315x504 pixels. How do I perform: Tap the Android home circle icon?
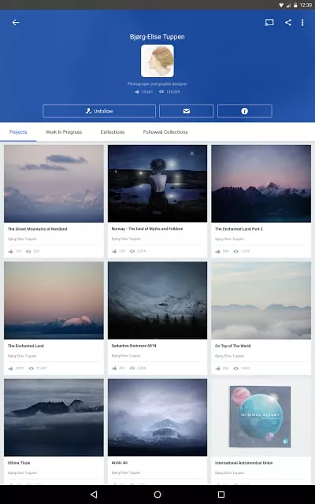tap(157, 495)
